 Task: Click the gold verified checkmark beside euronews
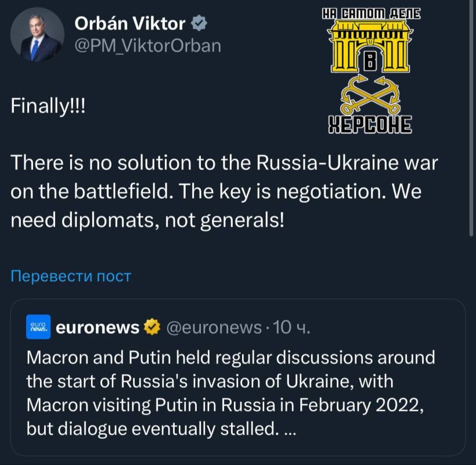click(151, 327)
